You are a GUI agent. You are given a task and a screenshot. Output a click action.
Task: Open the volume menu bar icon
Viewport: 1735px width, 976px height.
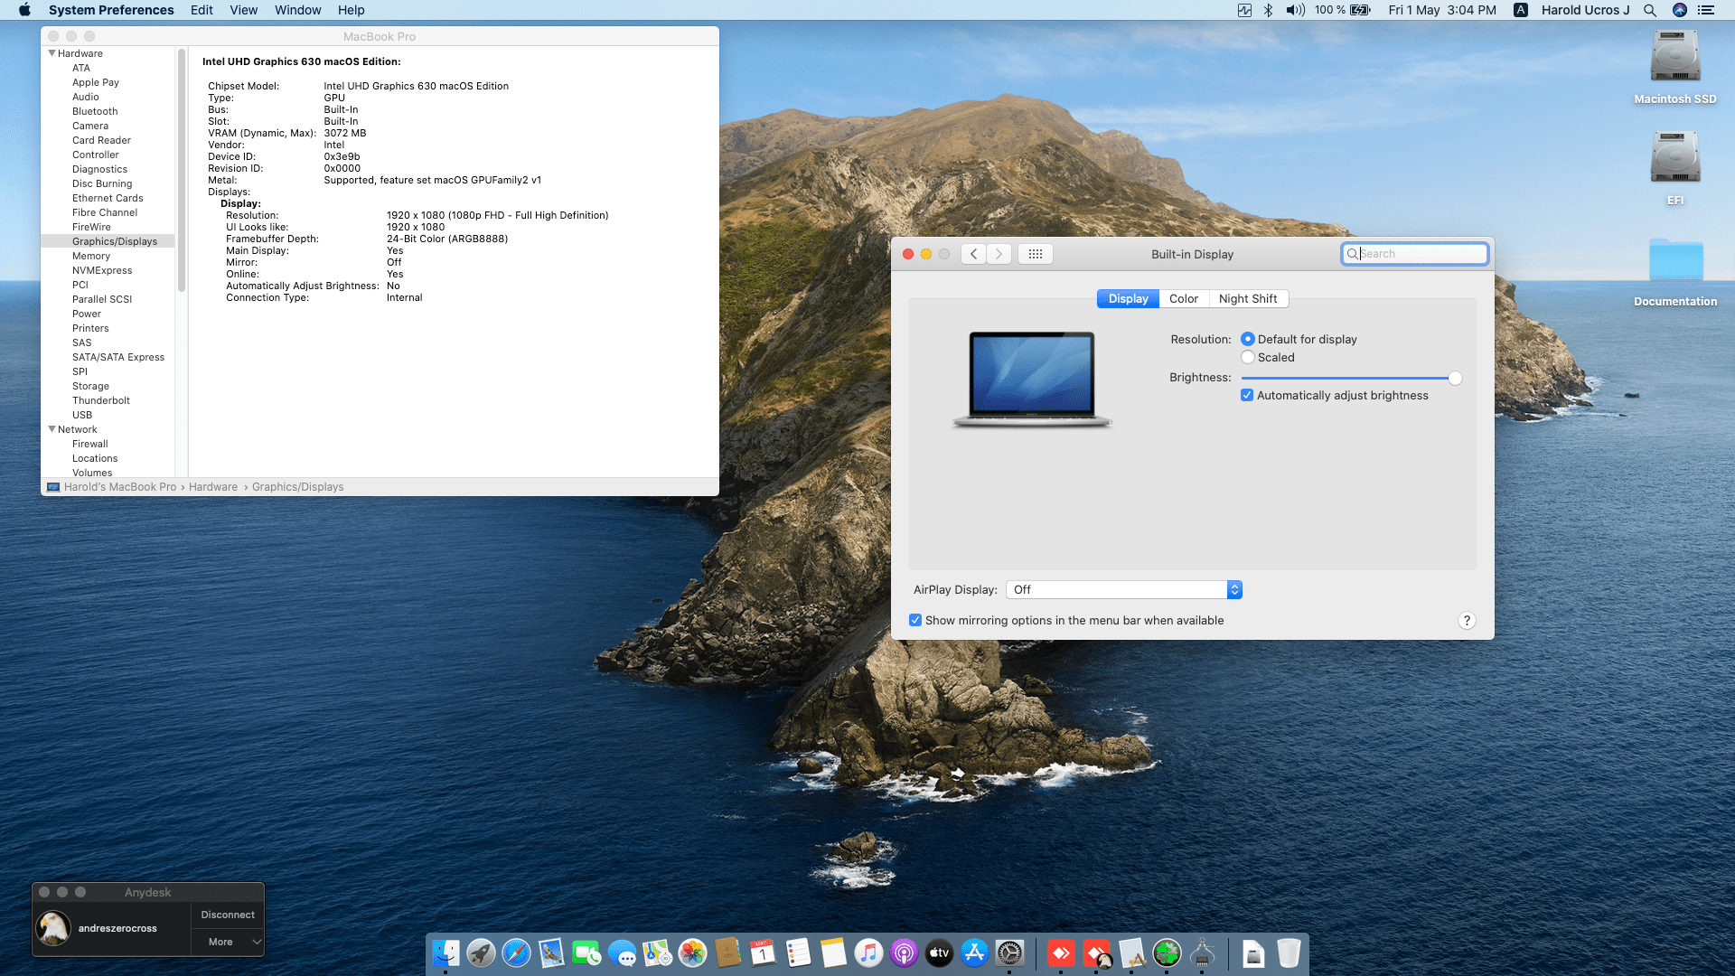coord(1296,10)
